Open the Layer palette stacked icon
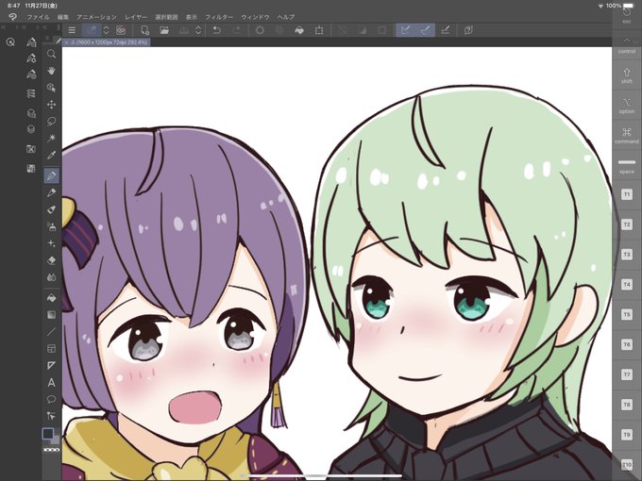642x481 pixels. (x=31, y=129)
